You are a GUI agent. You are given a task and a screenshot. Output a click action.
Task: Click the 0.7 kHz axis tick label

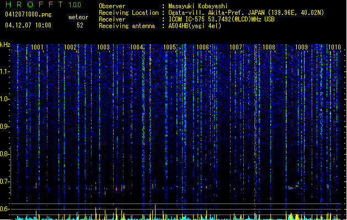pos(4,182)
